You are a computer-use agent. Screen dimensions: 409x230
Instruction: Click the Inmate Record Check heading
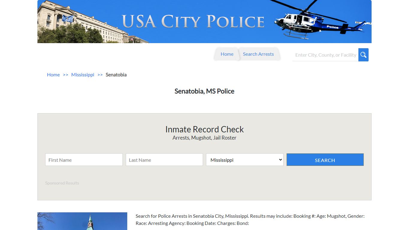tap(205, 129)
